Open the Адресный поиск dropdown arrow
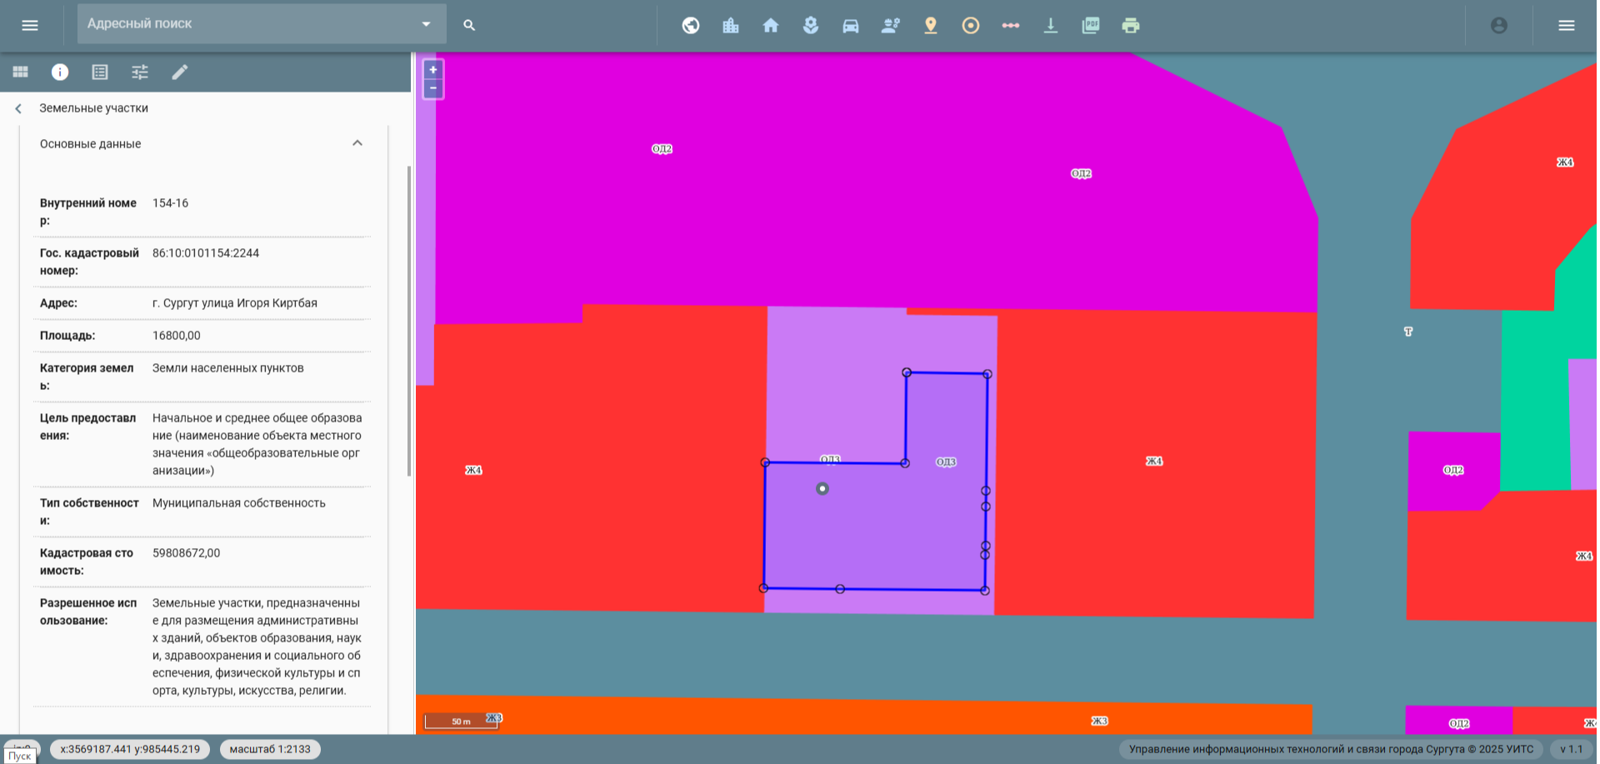 tap(426, 24)
